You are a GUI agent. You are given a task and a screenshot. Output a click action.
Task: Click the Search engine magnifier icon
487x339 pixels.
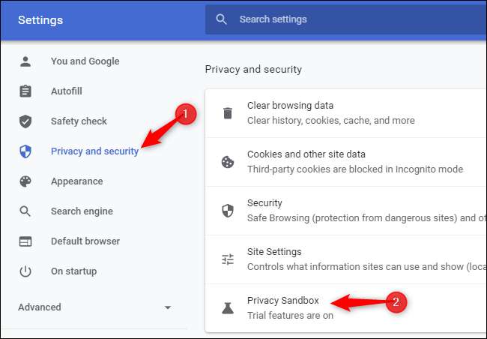[25, 211]
